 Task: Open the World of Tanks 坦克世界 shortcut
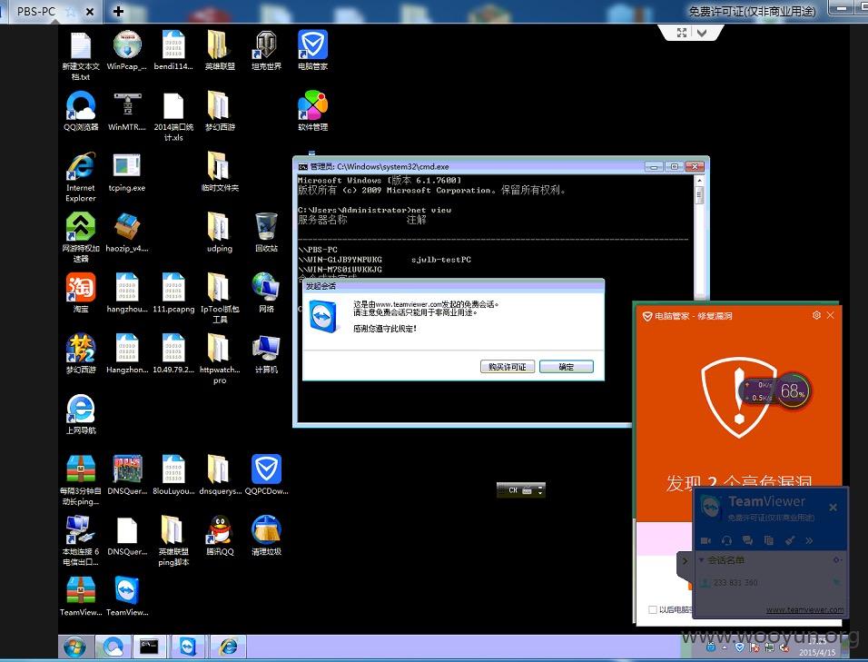point(266,50)
